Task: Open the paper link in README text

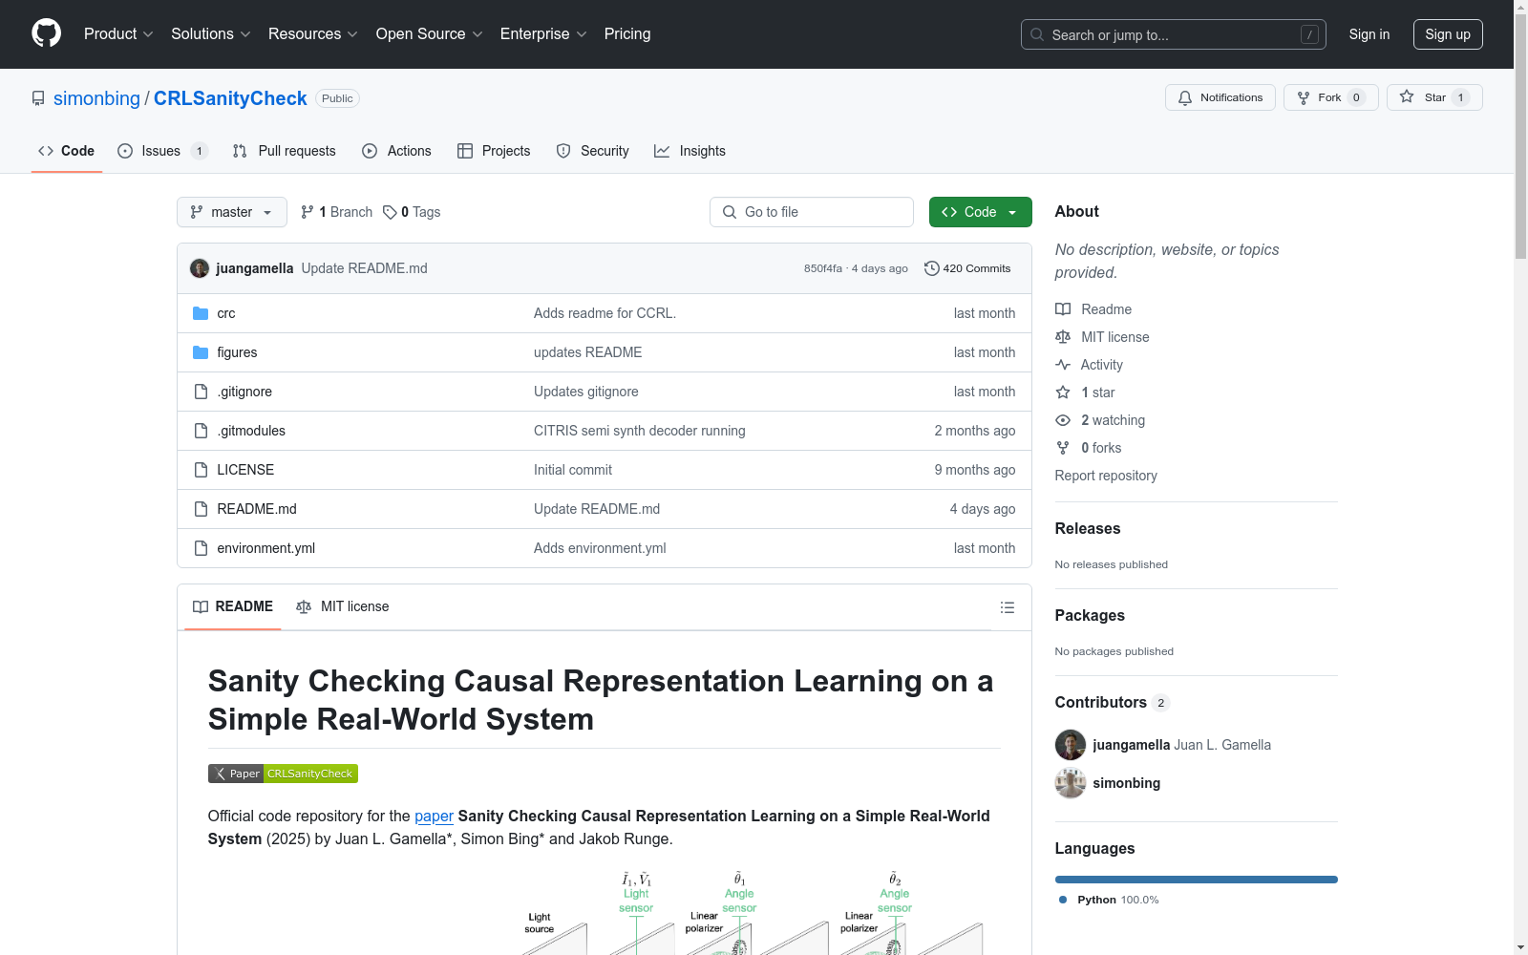Action: pyautogui.click(x=434, y=816)
